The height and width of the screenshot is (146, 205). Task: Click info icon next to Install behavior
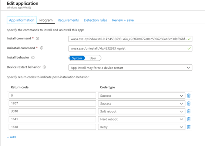33,57
